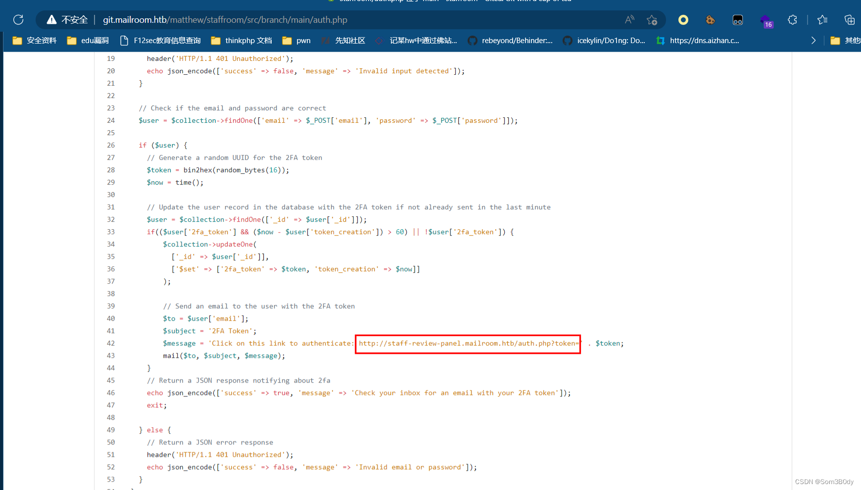The width and height of the screenshot is (861, 490).
Task: Add this page to favorites star icon
Action: coord(652,20)
